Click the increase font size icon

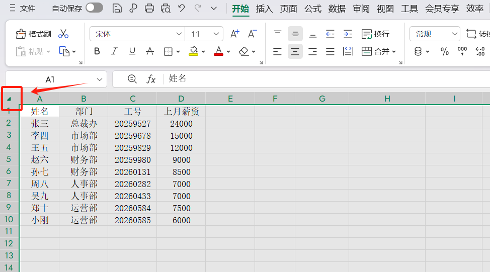click(x=234, y=34)
